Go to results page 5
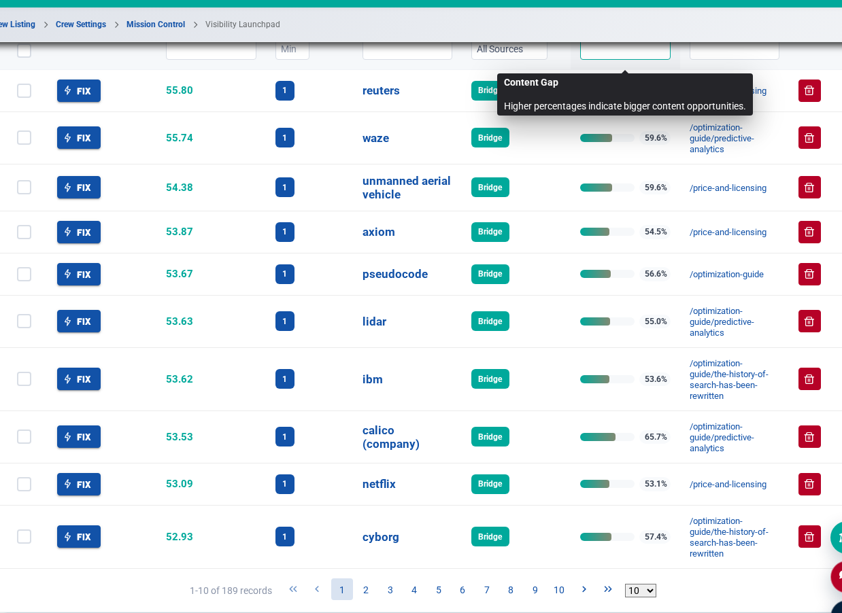This screenshot has width=842, height=613. click(439, 590)
